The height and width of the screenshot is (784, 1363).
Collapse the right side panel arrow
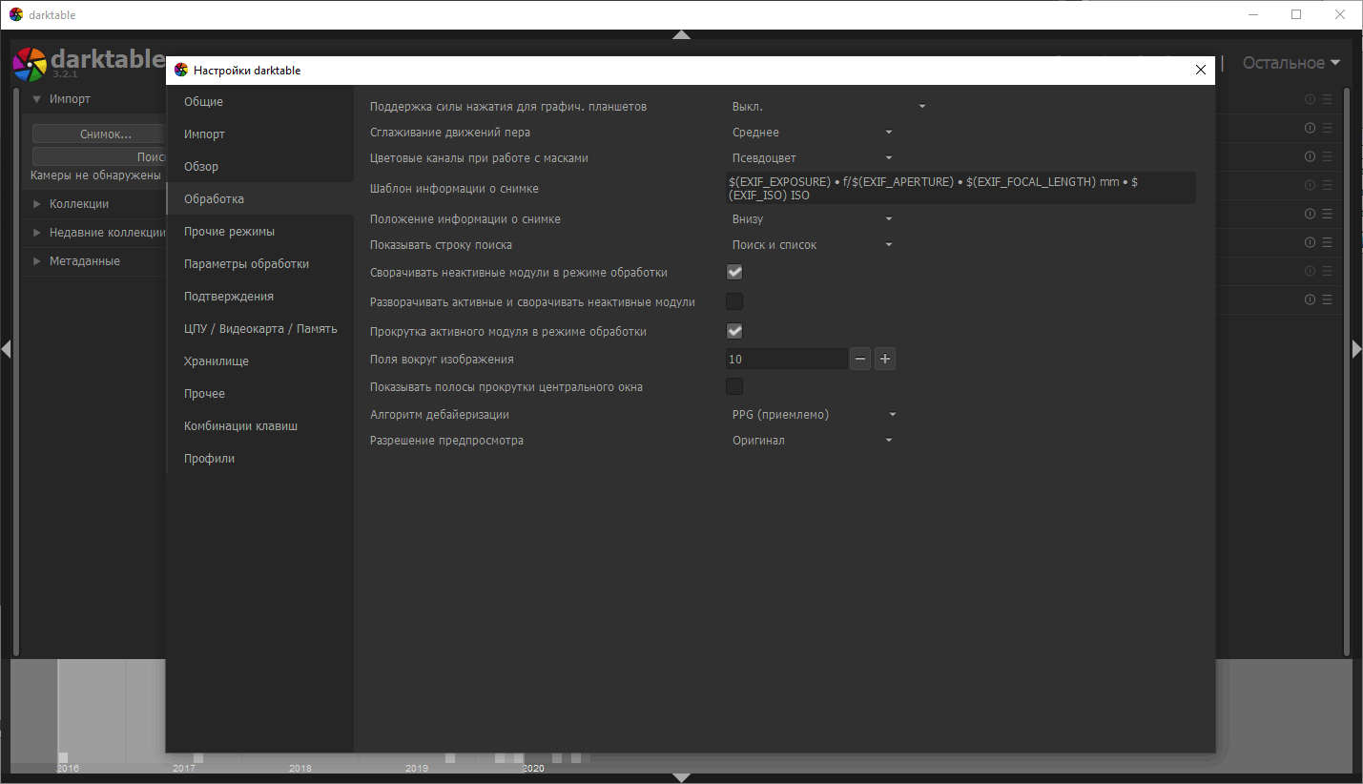[x=1357, y=349]
